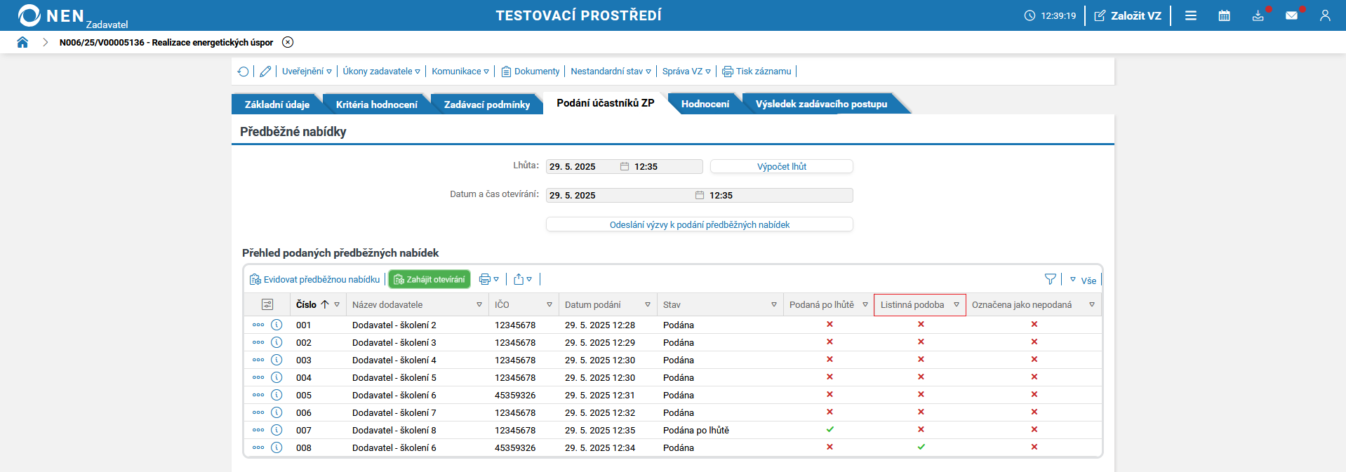Screen dimensions: 1346x472
Task: Click the refresh icon in record toolbar
Action: coord(243,72)
